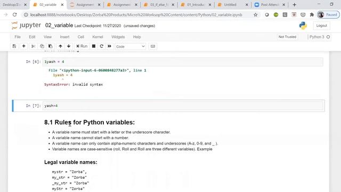Interrupt the kernel with the stop icon
Screen dimensions: 341x192
94,46
